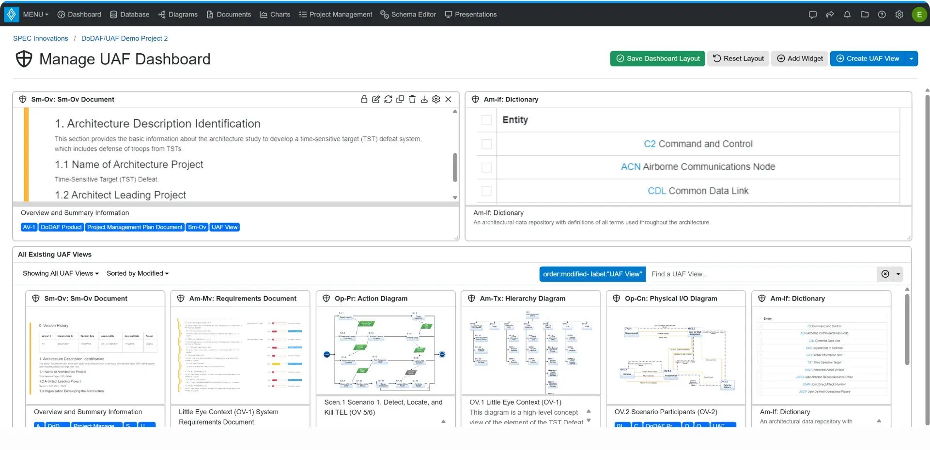Click the UAF View label tag
930x450 pixels.
pos(224,227)
